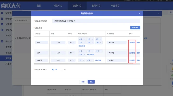Click the 用户开票 sidebar icon
Image resolution: width=173 pixels, height=96 pixels.
(x=2, y=41)
